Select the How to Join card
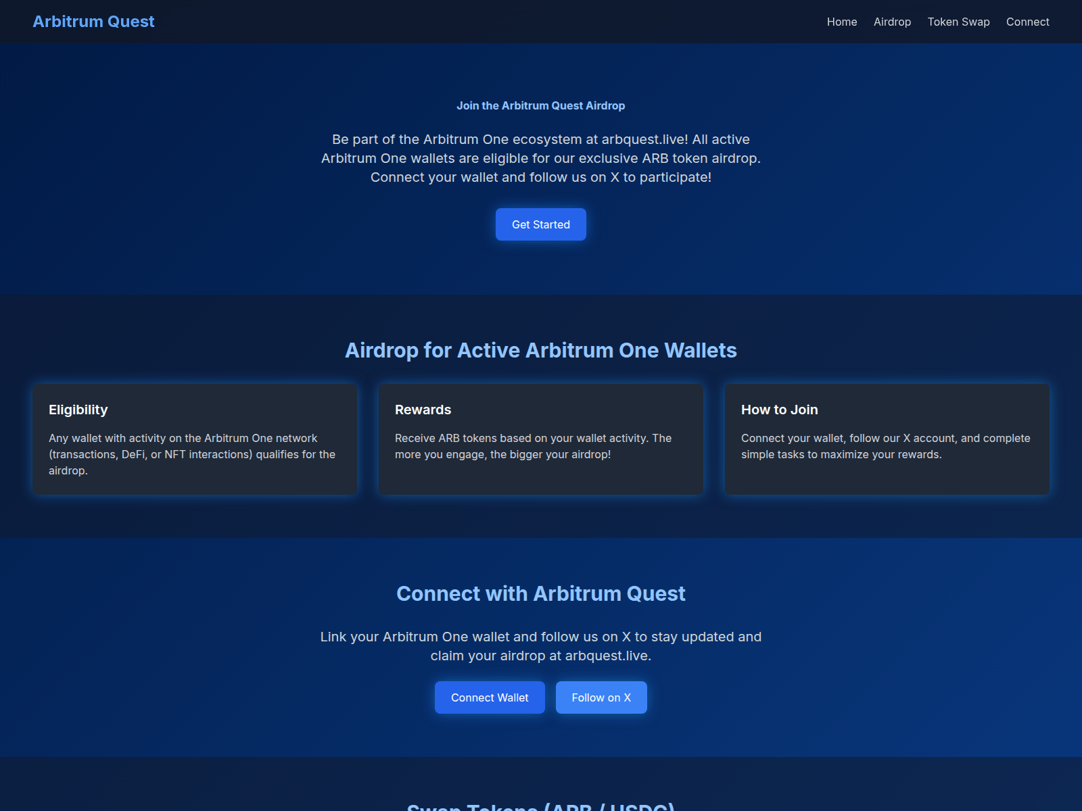 [x=887, y=439]
